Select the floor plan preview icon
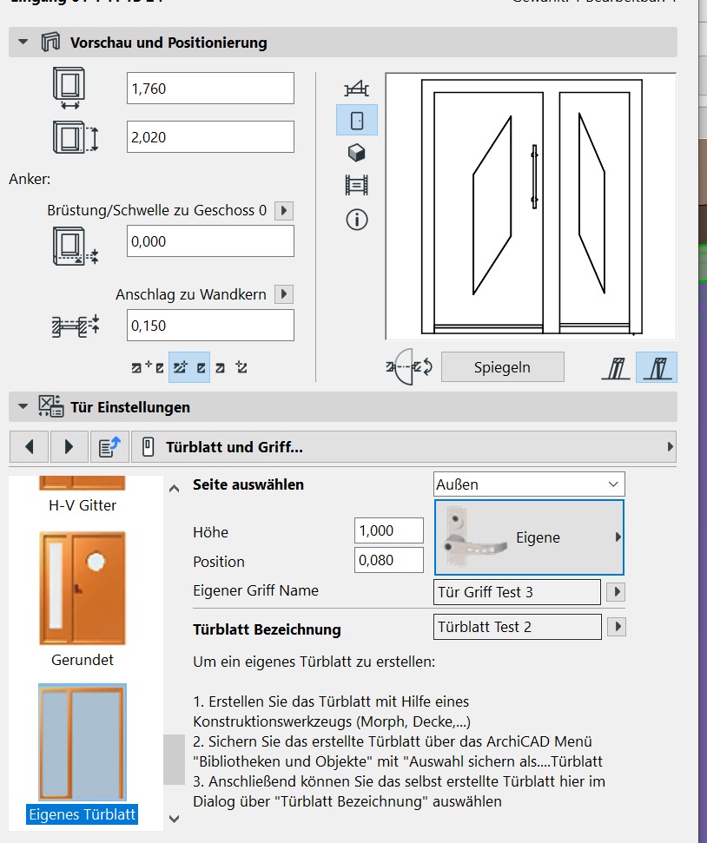The width and height of the screenshot is (707, 843). point(356,88)
